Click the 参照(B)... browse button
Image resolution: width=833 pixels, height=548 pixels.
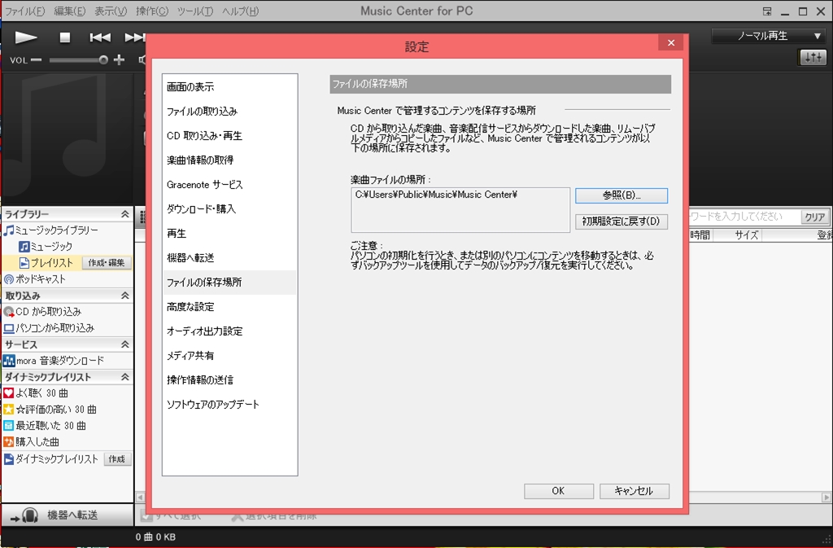click(621, 195)
